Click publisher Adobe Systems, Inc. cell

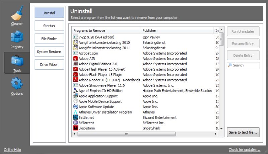tap(158, 85)
